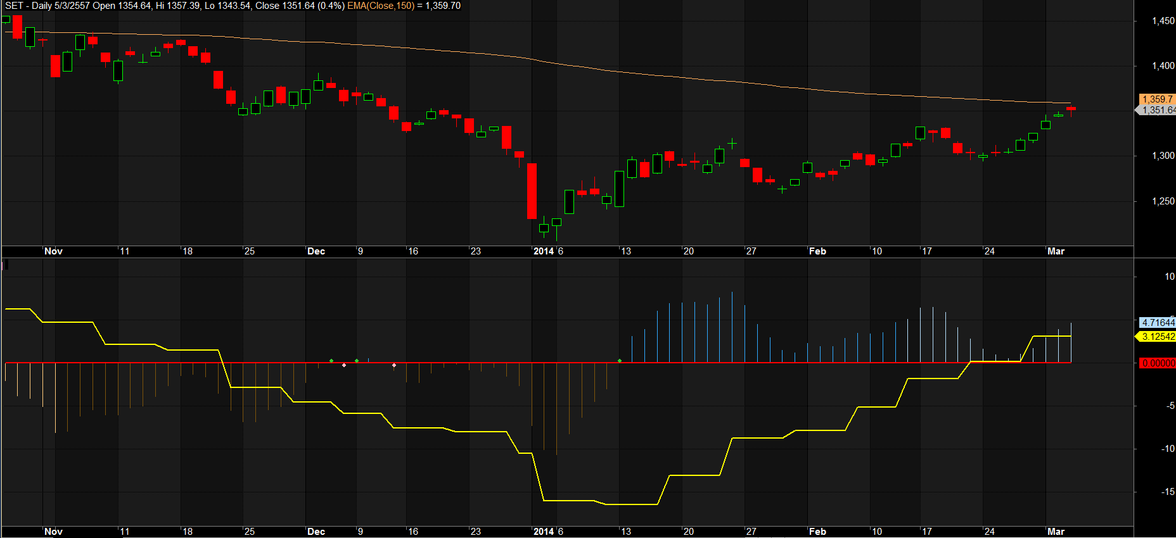This screenshot has width=1176, height=538.
Task: Click "2014" on the price pane date axis
Action: point(544,251)
